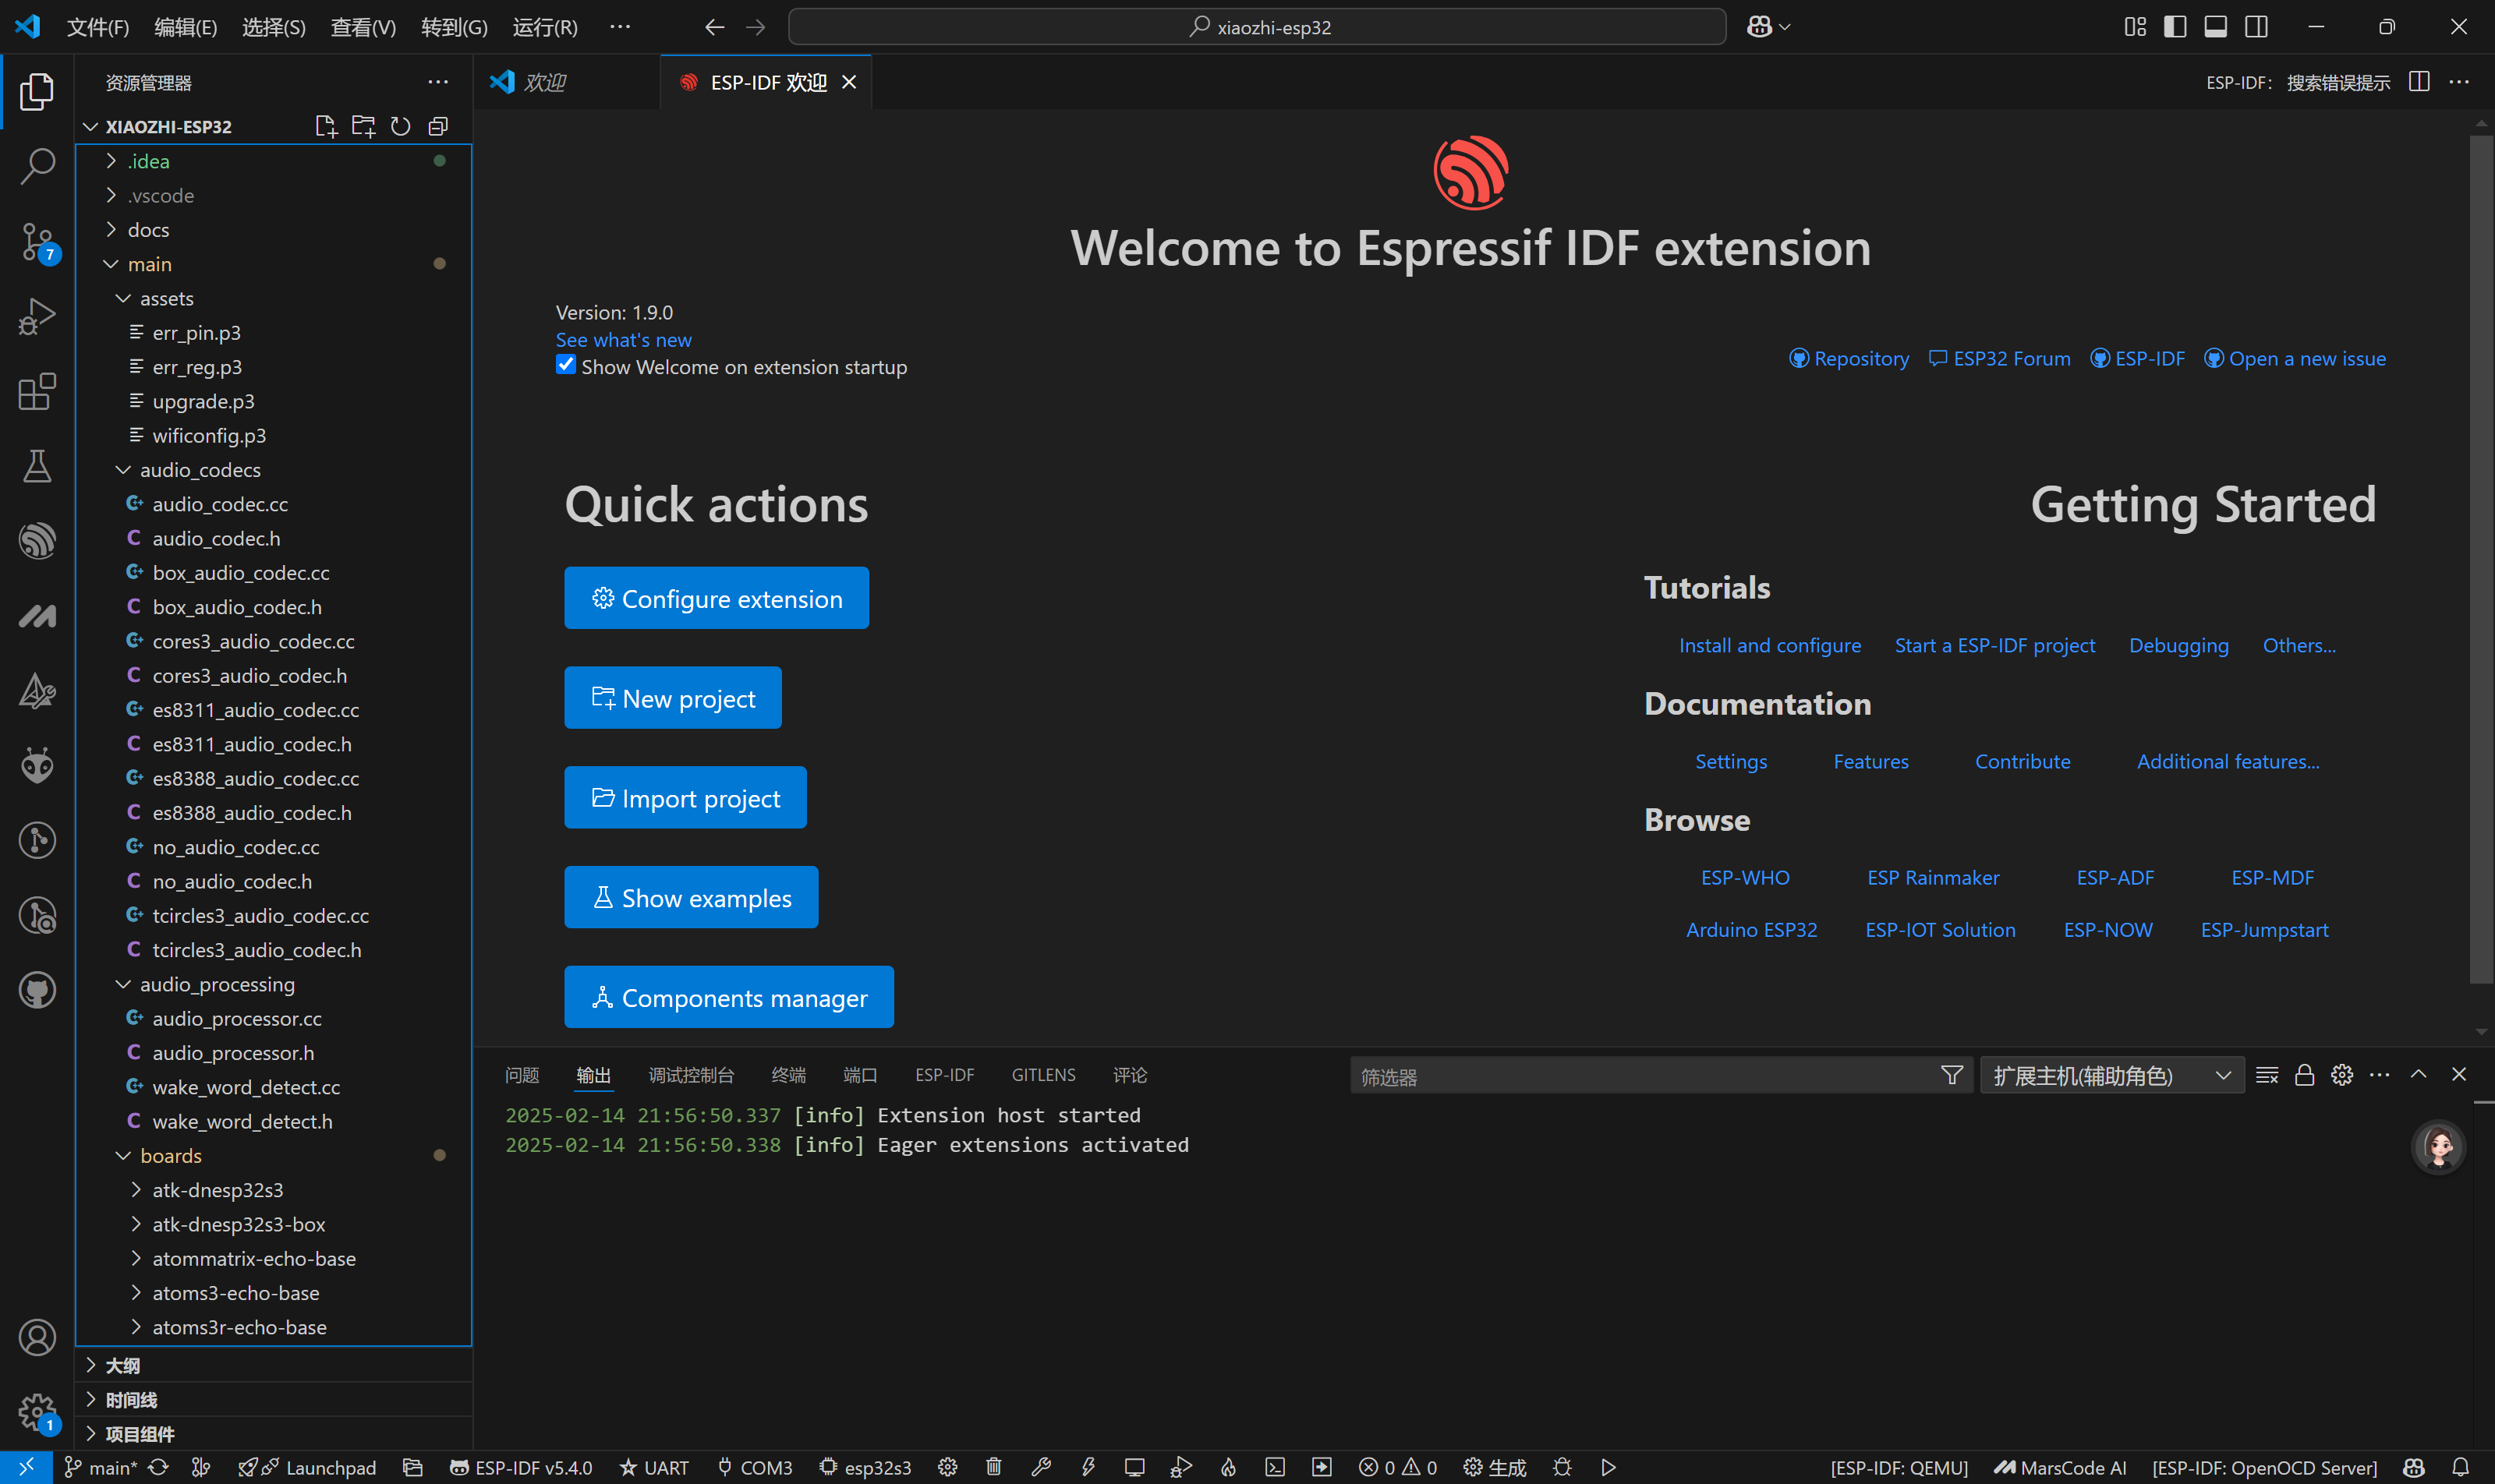
Task: Toggle the primary sidebar layout button
Action: tap(2174, 27)
